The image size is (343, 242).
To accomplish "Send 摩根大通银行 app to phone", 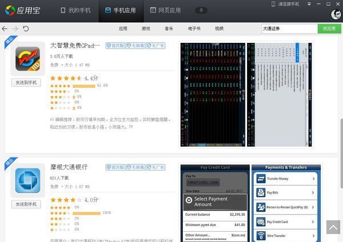I will (x=26, y=204).
